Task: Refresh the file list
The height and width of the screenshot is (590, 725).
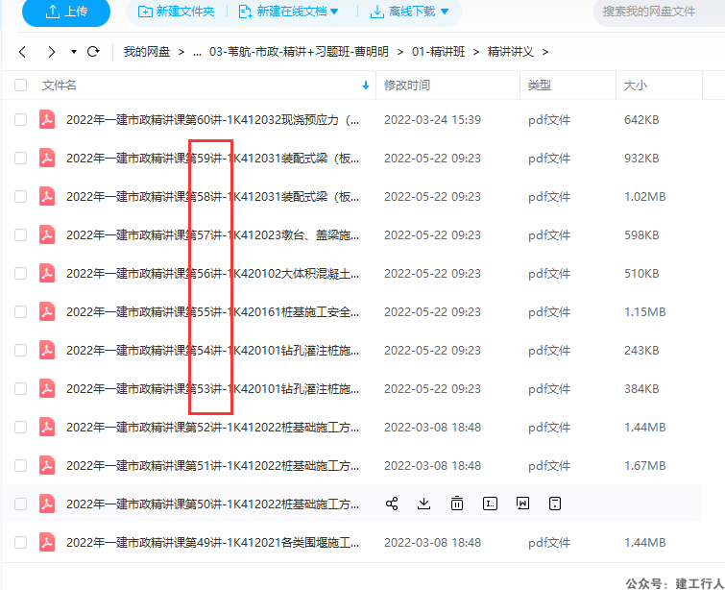Action: (x=93, y=51)
